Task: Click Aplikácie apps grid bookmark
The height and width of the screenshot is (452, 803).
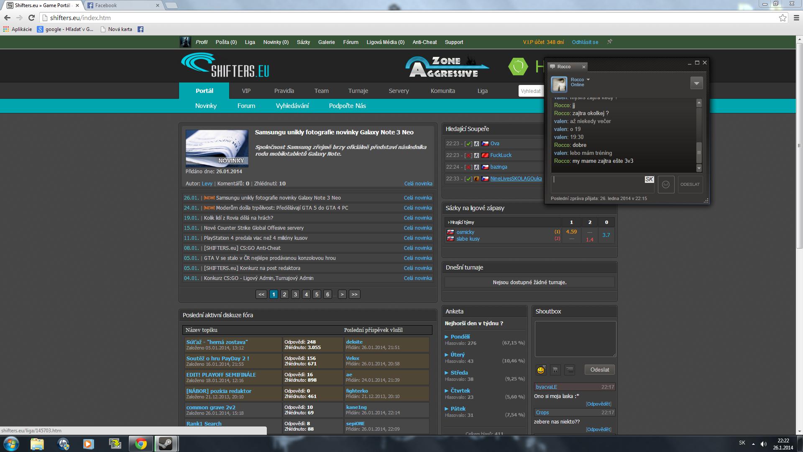Action: 17,29
